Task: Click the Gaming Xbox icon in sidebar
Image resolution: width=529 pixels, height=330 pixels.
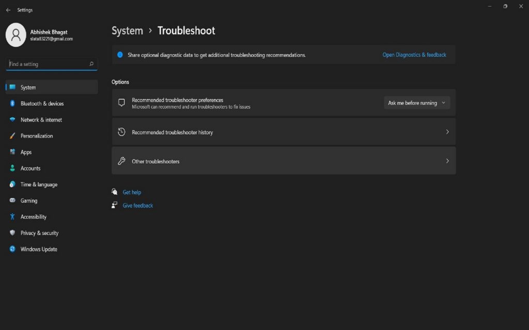Action: pos(12,201)
